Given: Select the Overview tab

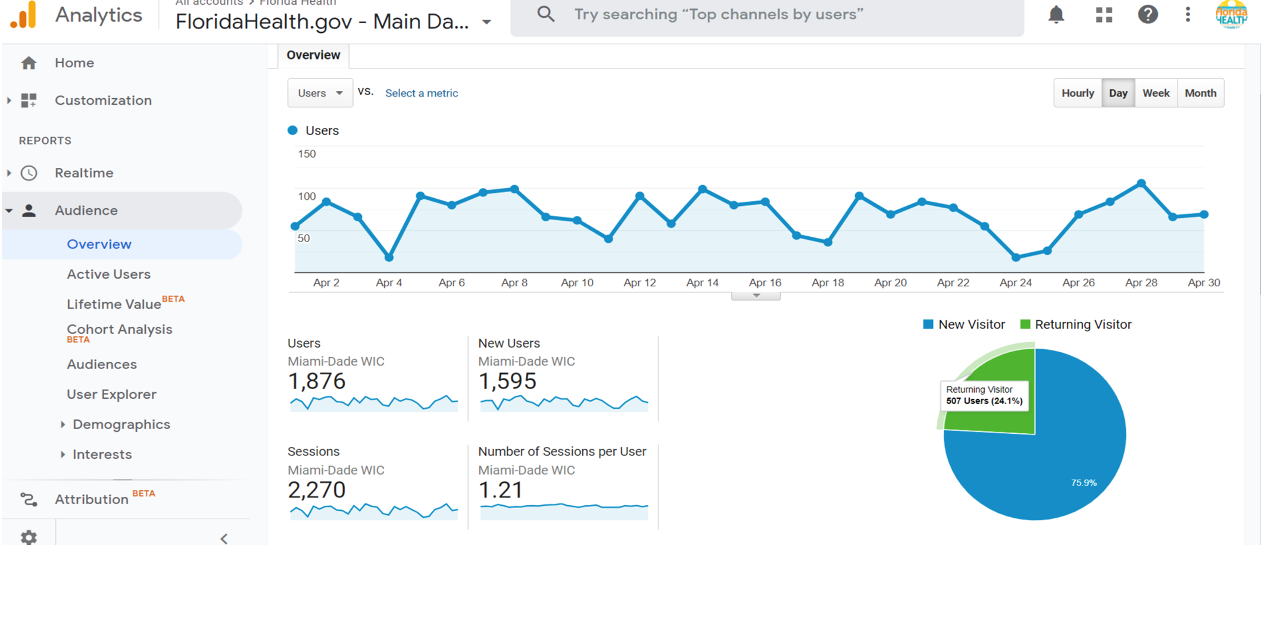Looking at the screenshot, I should pos(313,55).
